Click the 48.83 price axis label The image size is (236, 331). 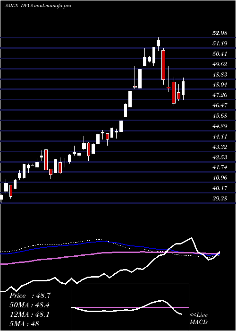(x=220, y=74)
